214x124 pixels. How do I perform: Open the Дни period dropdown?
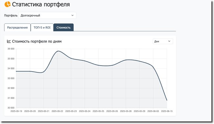point(163,41)
